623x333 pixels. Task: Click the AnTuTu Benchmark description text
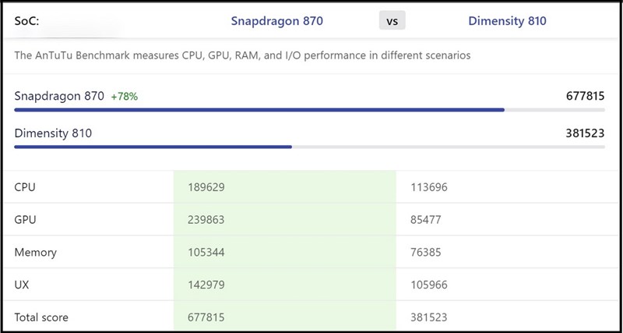click(x=242, y=56)
